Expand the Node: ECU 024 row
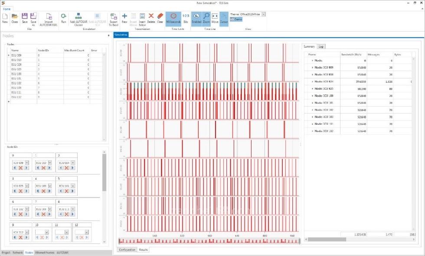The height and width of the screenshot is (256, 425). point(312,81)
